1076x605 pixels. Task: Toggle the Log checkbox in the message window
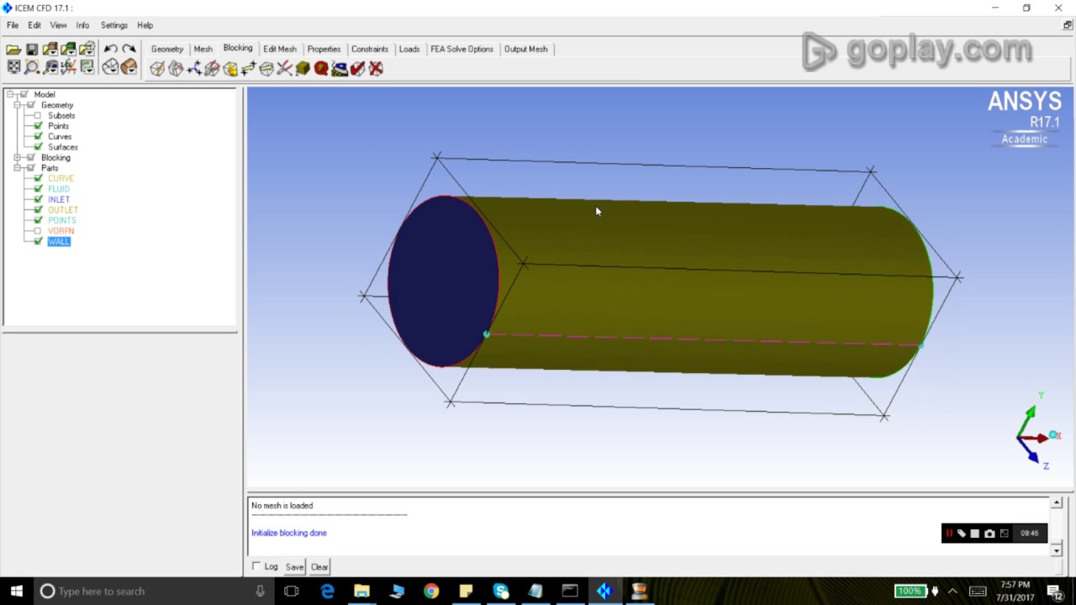(x=256, y=567)
